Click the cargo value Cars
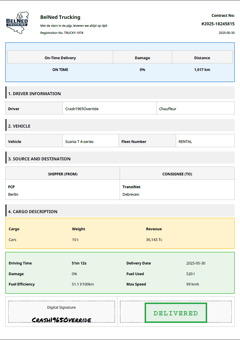 point(12,239)
